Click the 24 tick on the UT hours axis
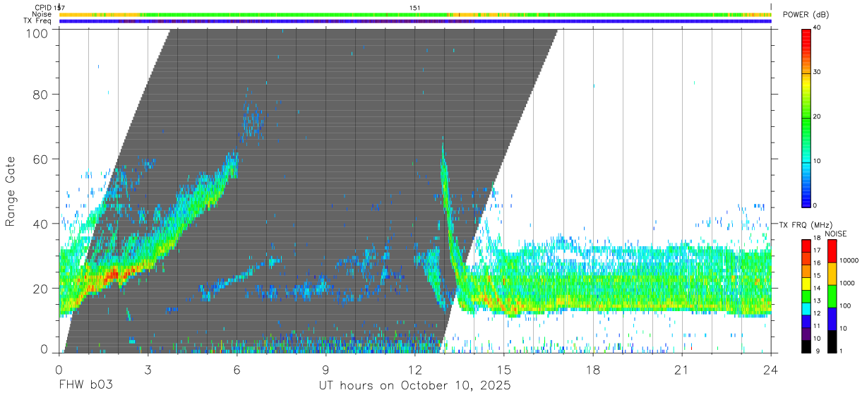867x400 pixels. 771,369
